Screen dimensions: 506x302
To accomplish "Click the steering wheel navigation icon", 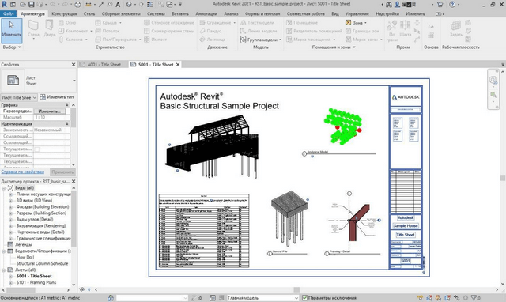I will pyautogui.click(x=493, y=80).
